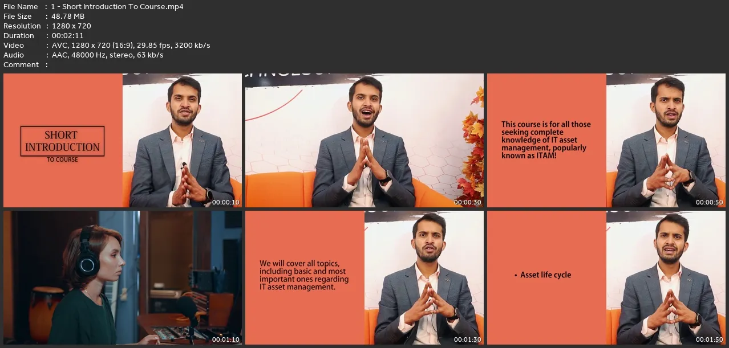
Task: Click the Comment field label
Action: 21,65
